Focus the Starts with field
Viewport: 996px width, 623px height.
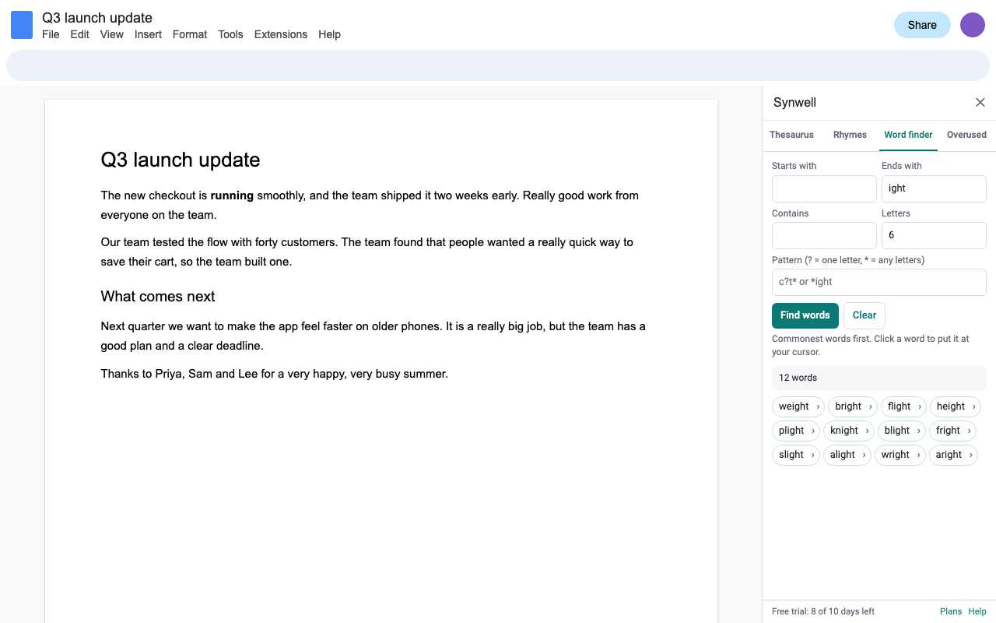coord(824,188)
